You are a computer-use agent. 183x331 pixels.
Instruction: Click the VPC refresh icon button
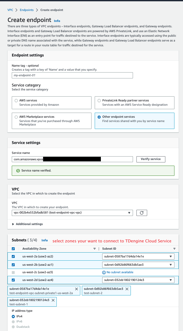[142, 213]
